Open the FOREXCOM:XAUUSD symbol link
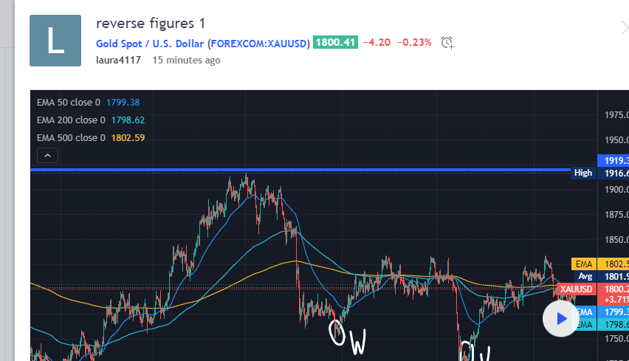This screenshot has height=361, width=629. [260, 43]
